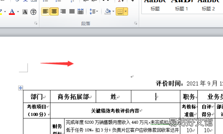
Task: Justify the paragraph text
Action: coord(72,12)
